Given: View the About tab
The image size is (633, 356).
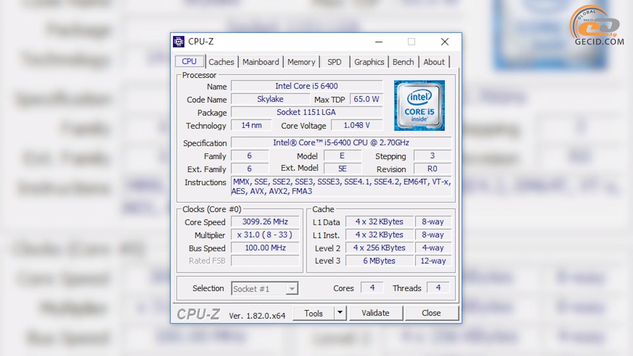Looking at the screenshot, I should coord(434,62).
